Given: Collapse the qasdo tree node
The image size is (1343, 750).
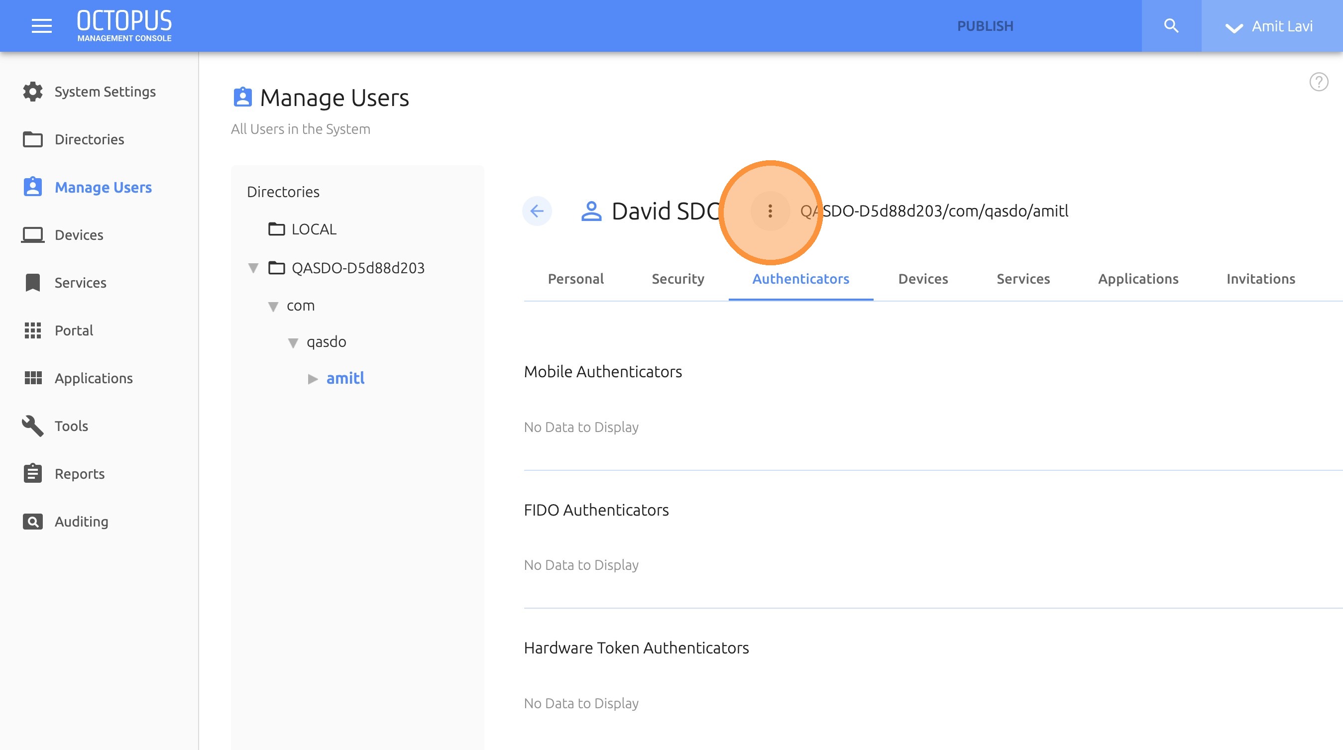Looking at the screenshot, I should click(x=293, y=343).
